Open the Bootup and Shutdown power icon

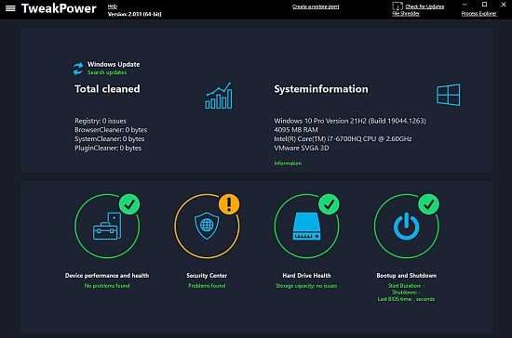[406, 226]
